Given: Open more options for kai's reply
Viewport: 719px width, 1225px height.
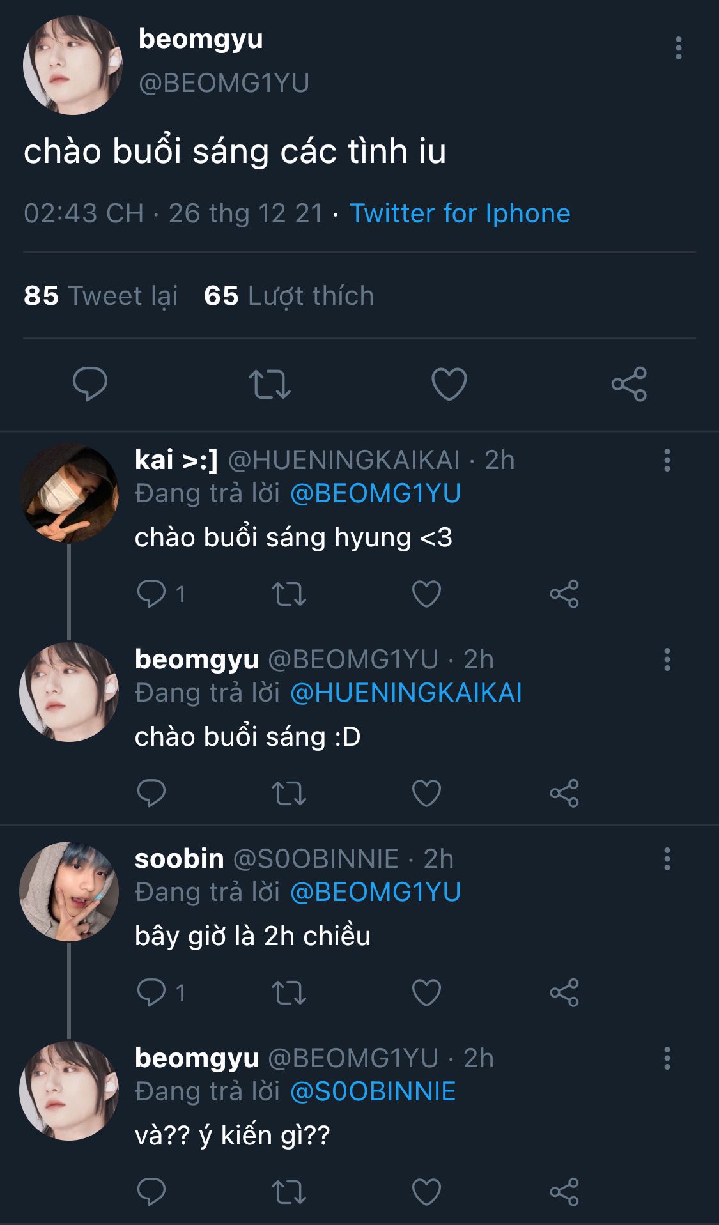Looking at the screenshot, I should (667, 460).
